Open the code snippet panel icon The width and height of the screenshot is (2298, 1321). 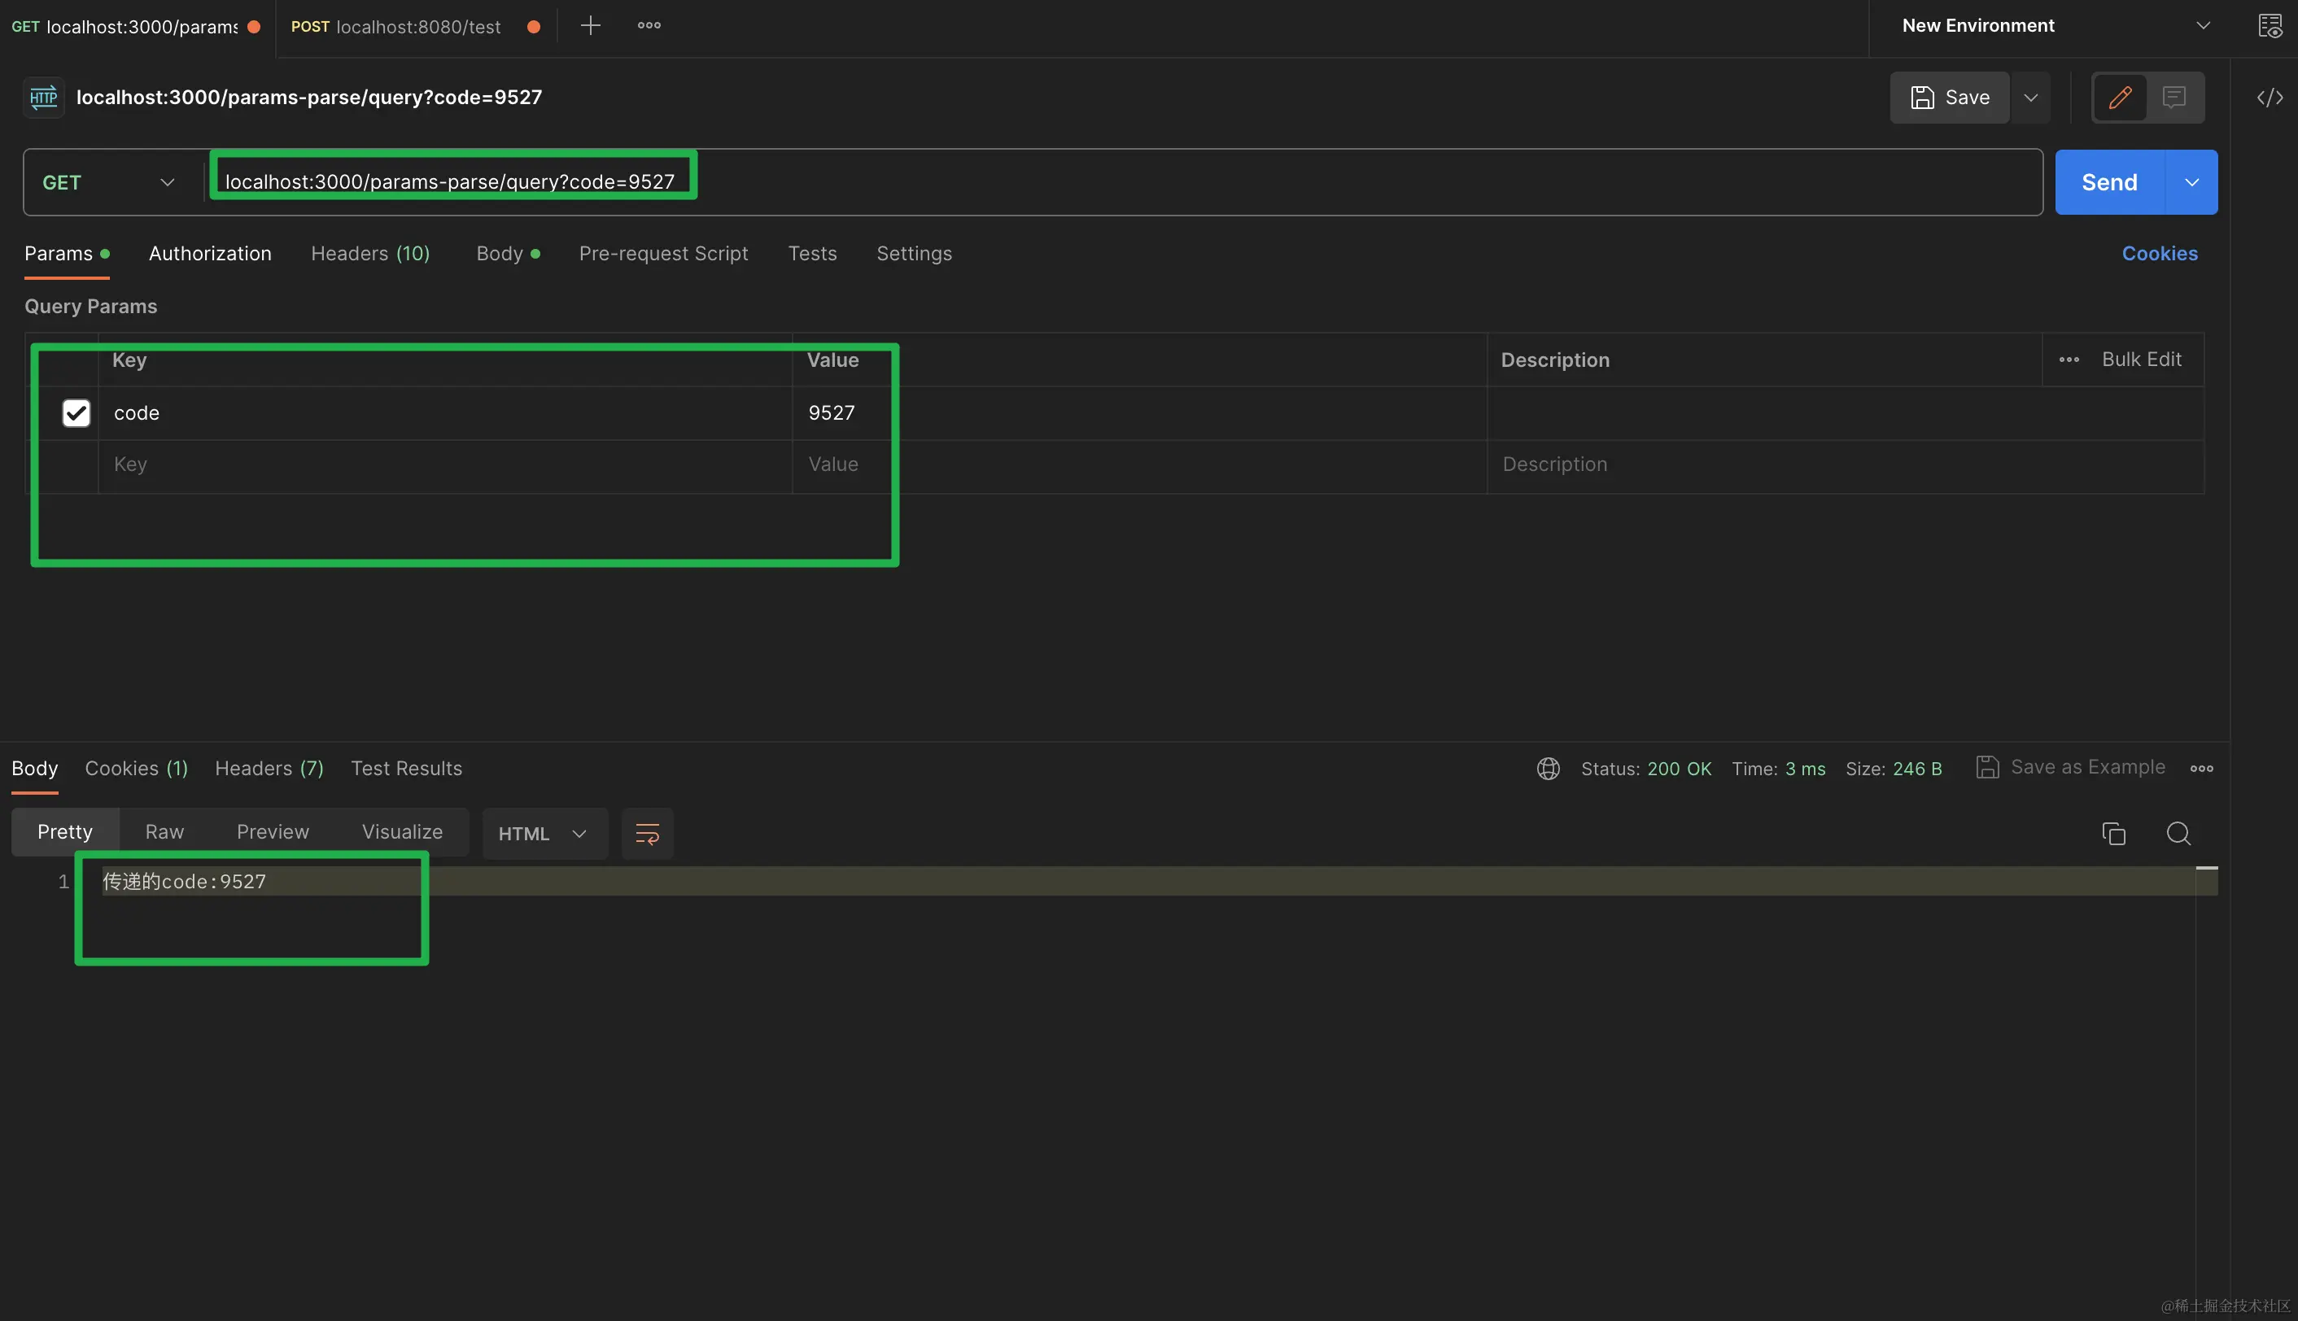(x=2269, y=97)
